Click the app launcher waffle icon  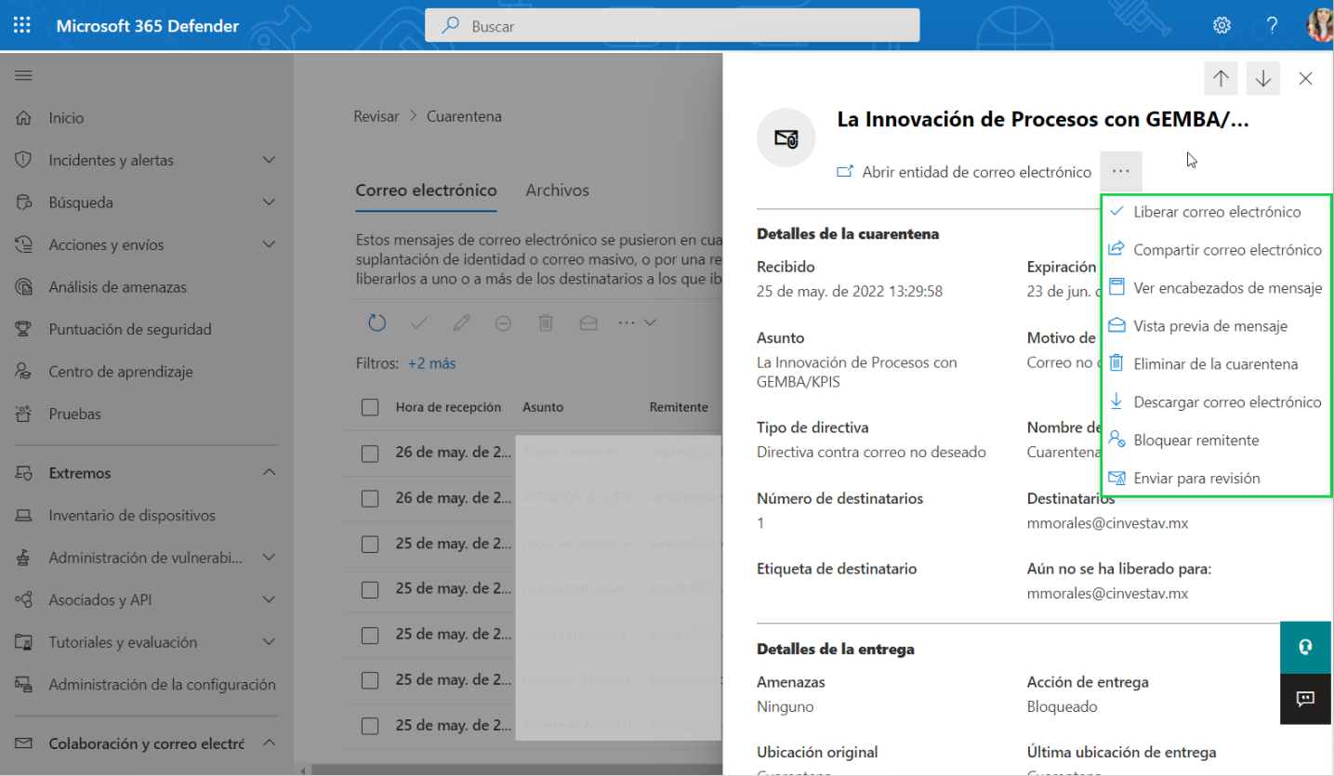21,25
